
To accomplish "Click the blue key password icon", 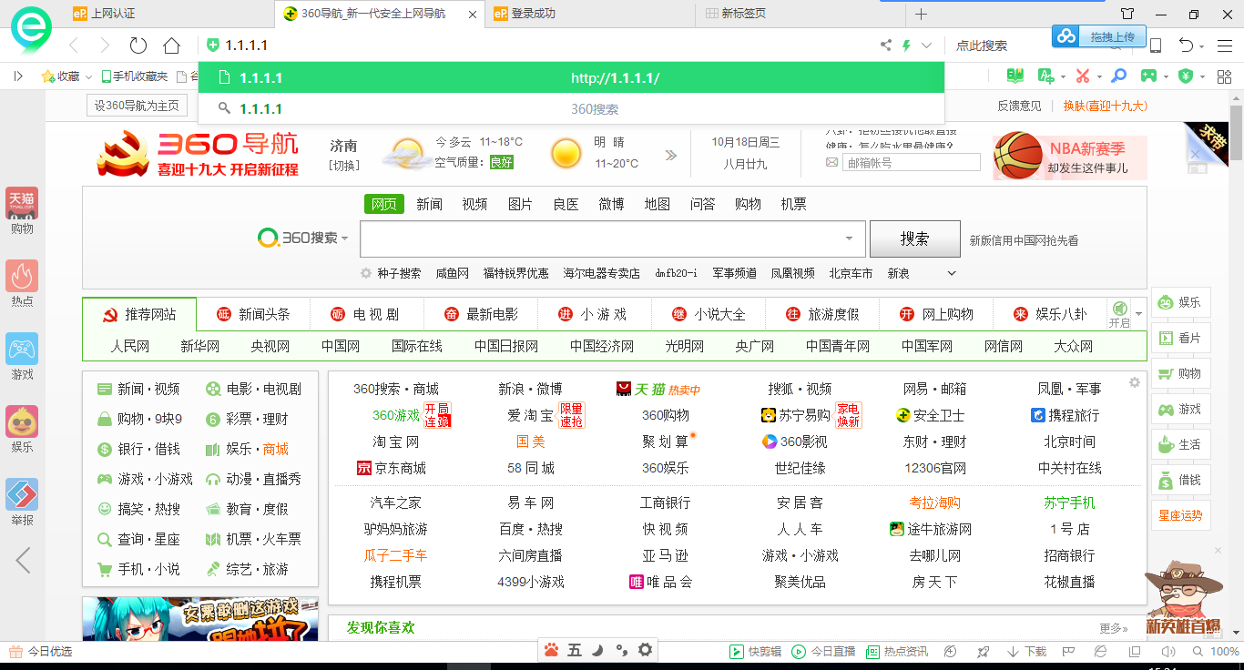I will click(1119, 76).
